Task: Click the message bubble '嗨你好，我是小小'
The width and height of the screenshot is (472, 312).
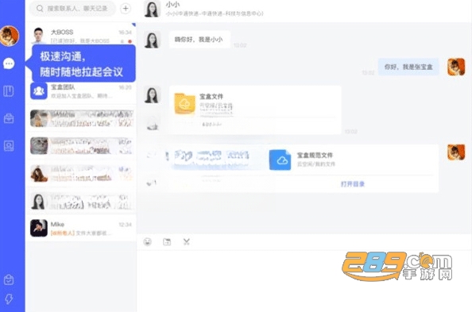Action: 199,40
